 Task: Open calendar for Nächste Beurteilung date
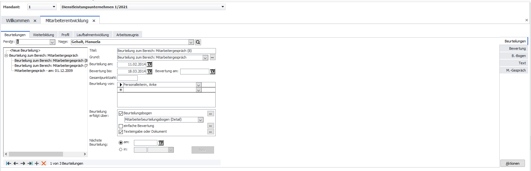coord(161,143)
